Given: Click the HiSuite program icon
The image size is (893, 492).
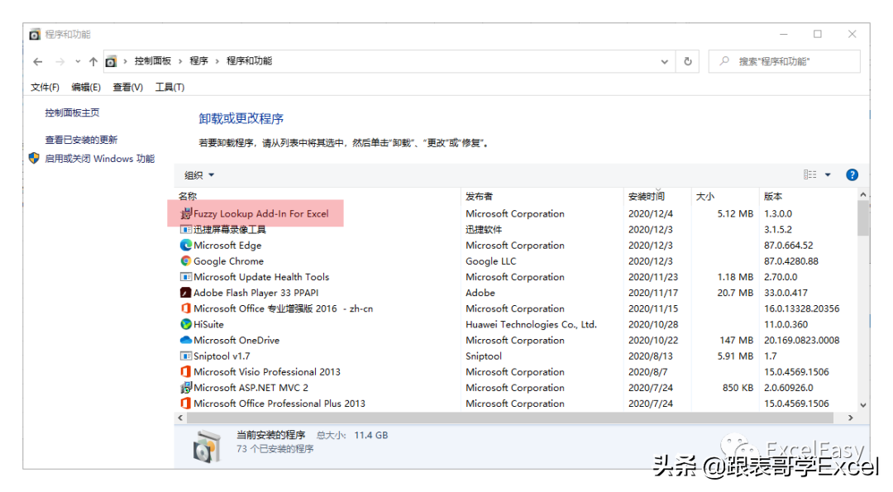Looking at the screenshot, I should click(x=186, y=324).
